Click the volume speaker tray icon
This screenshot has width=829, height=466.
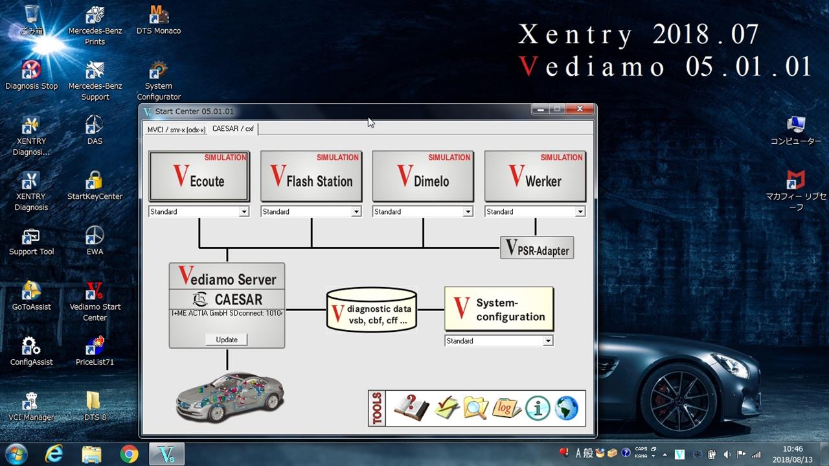coord(727,454)
